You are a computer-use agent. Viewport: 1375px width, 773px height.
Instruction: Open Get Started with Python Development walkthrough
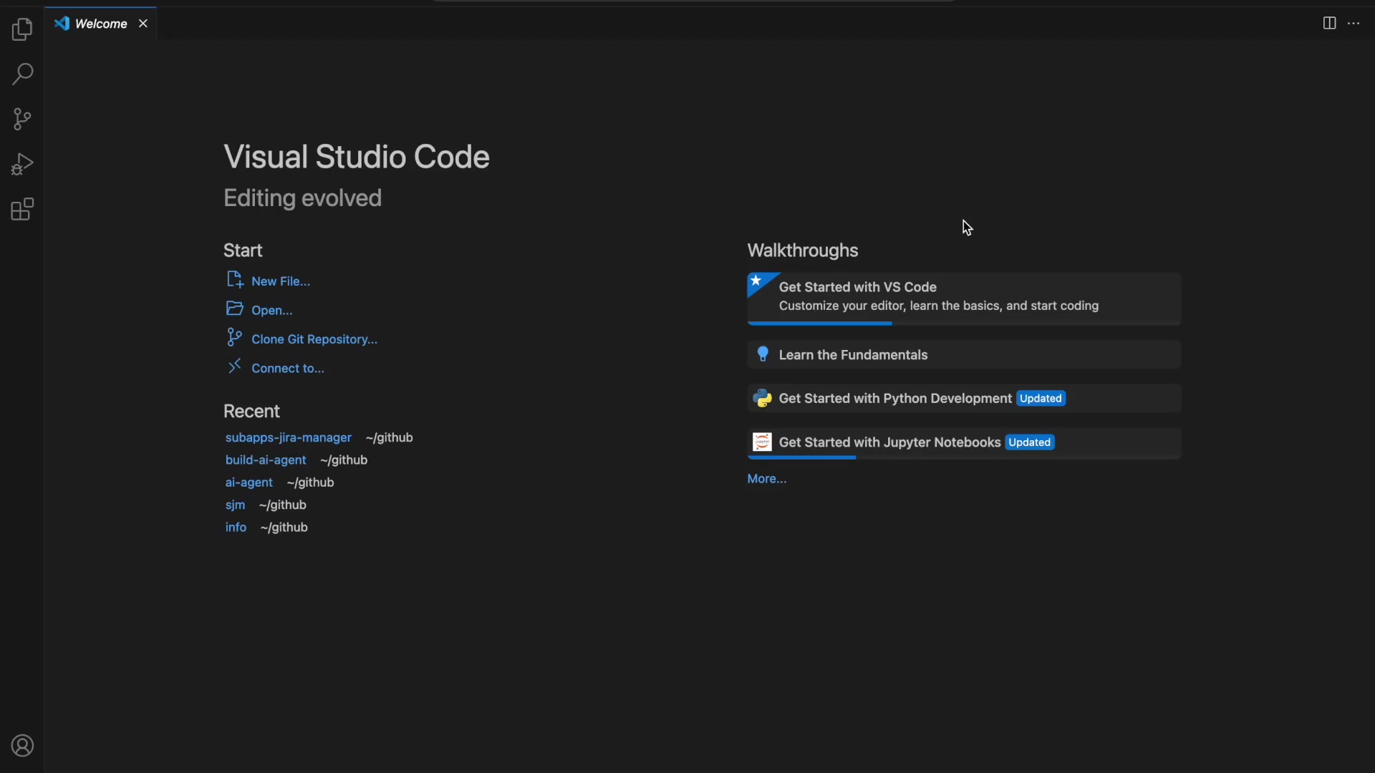click(x=964, y=399)
